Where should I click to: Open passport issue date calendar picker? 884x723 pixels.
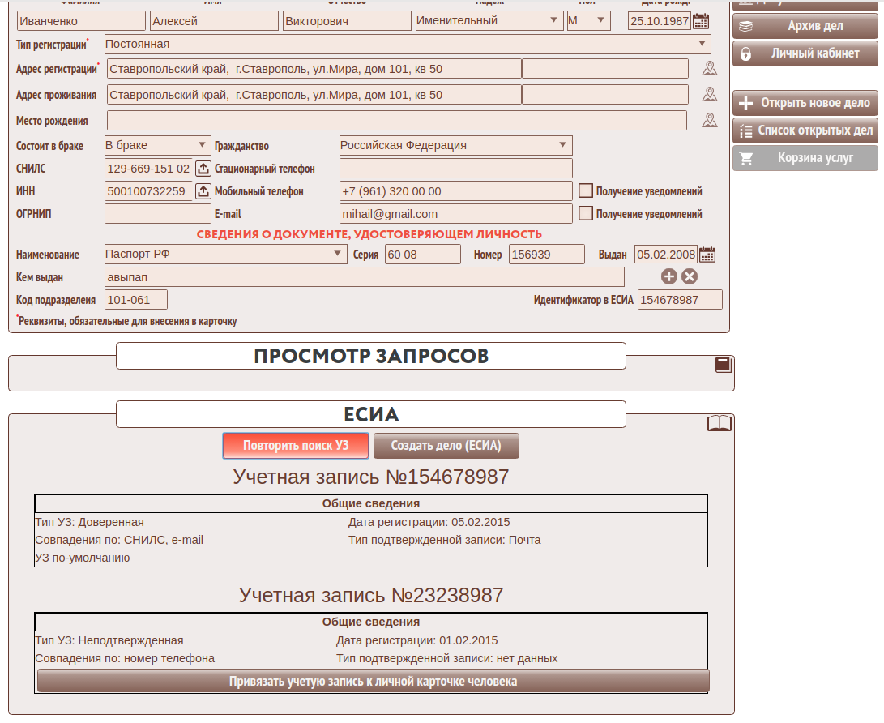[x=707, y=255]
